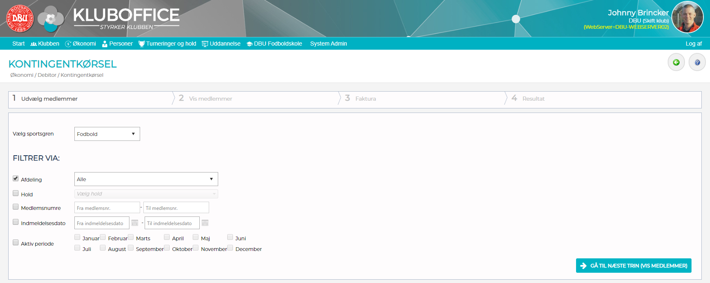Open the Turneringer og hold menu
This screenshot has height=283, width=710.
pos(167,44)
